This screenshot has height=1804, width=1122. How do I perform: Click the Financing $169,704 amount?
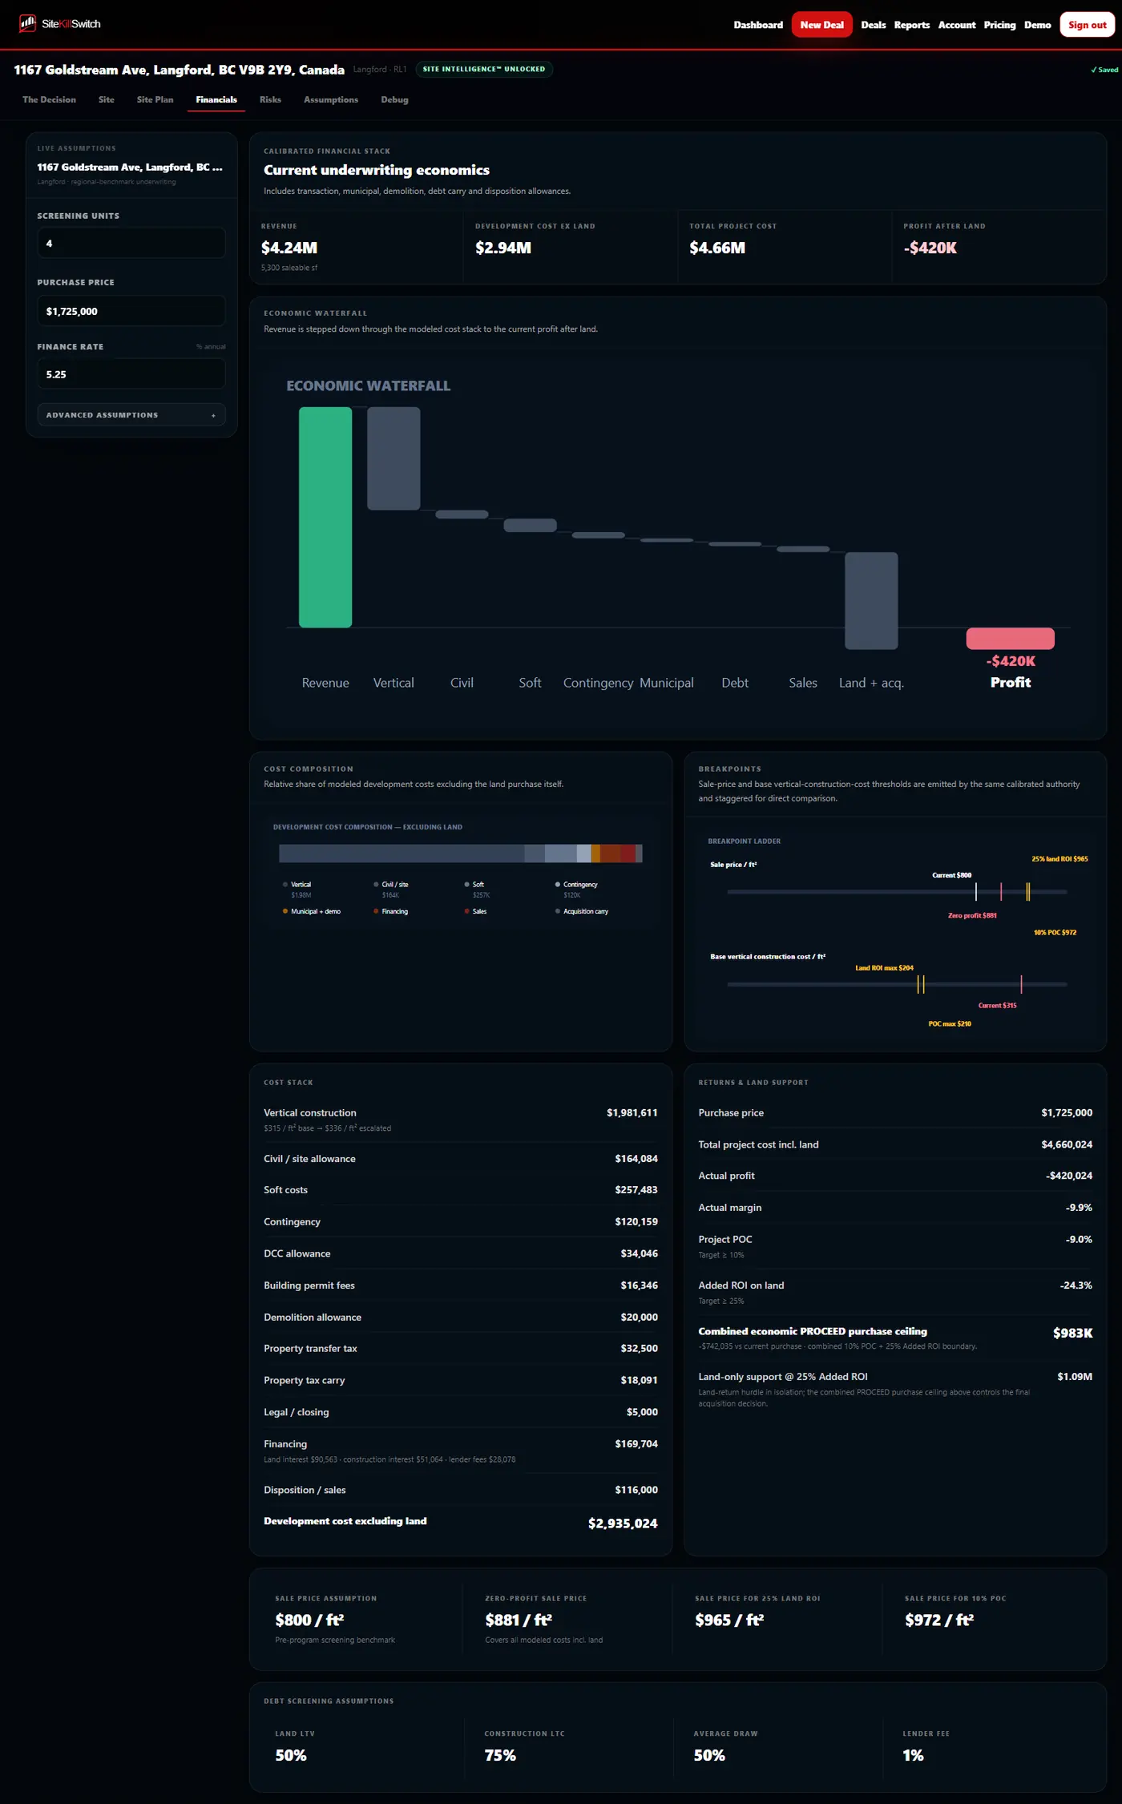[636, 1444]
